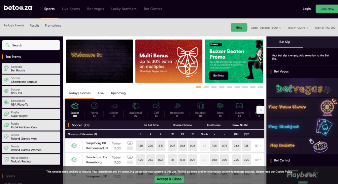Select the Bet Slip tab

click(x=285, y=42)
